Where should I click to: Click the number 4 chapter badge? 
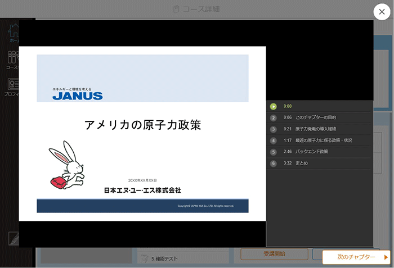274,140
